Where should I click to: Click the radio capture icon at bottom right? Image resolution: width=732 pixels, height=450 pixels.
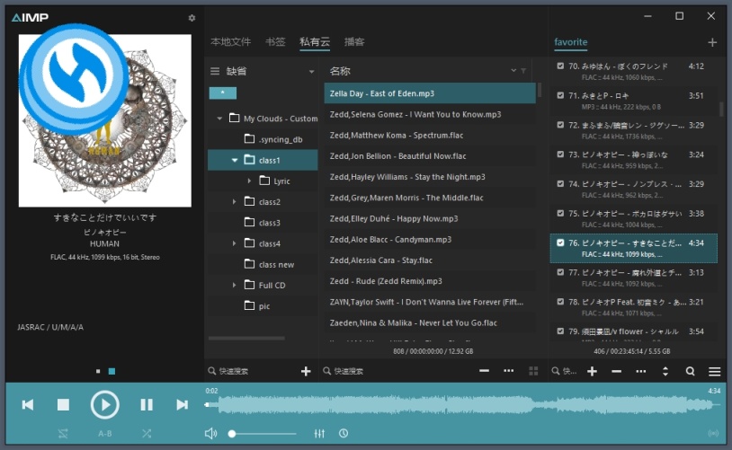(713, 434)
